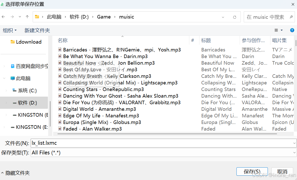
Task: Collapse folders with 隐藏文件夹
Action: pyautogui.click(x=15, y=173)
